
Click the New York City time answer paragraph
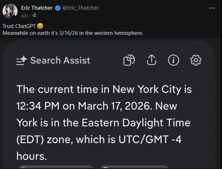(x=104, y=122)
